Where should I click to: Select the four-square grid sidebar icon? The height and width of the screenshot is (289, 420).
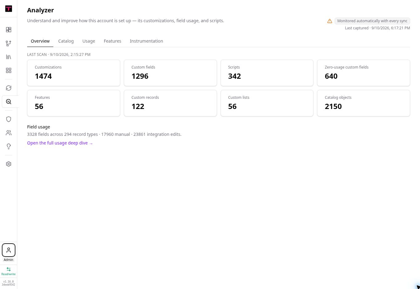pos(9,70)
